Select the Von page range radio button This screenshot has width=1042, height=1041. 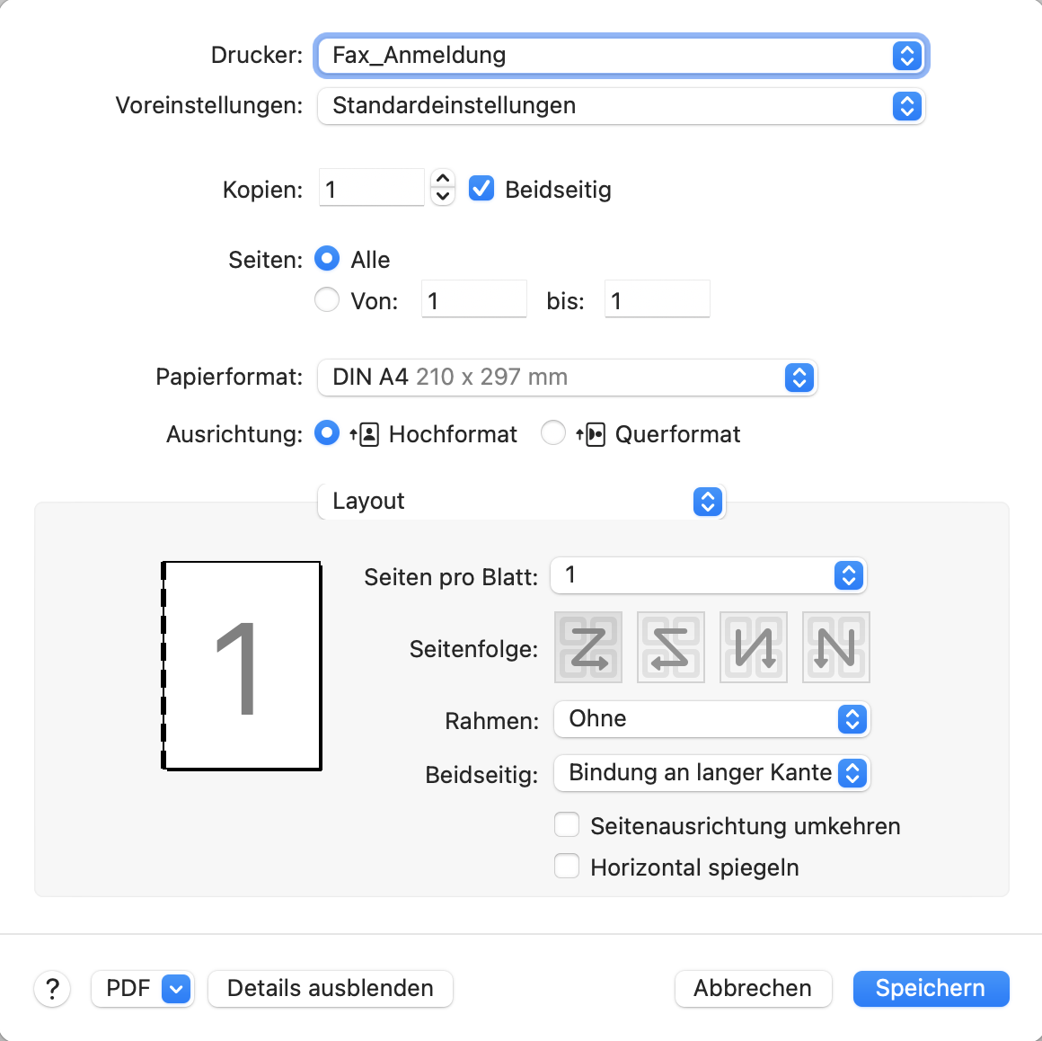click(x=327, y=299)
